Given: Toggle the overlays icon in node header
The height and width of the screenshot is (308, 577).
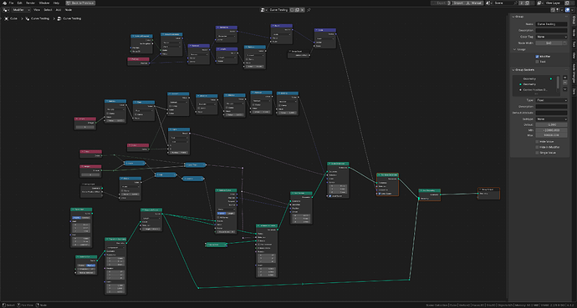Looking at the screenshot, I should coord(568,10).
